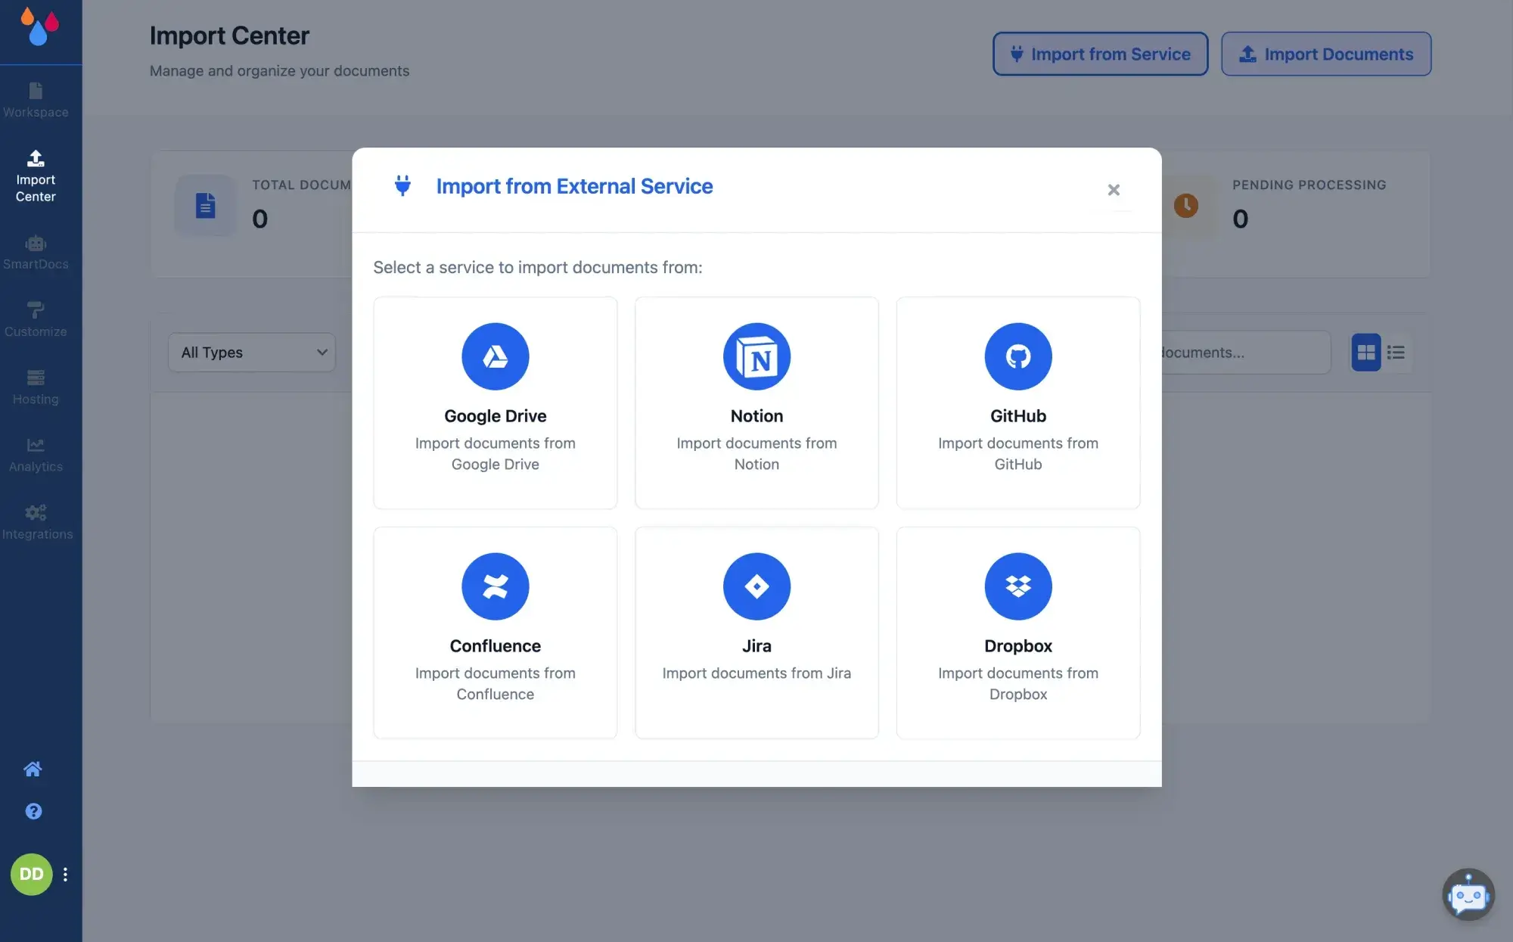This screenshot has width=1513, height=942.
Task: Open the chatbot assistant icon
Action: 1468,895
